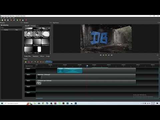Click the Property column header

click(x=6, y=30)
